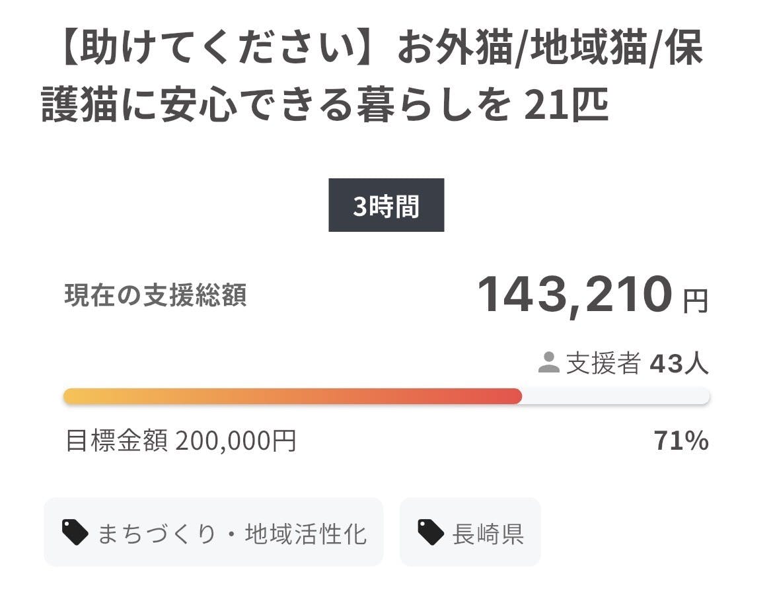Click the 200,000円 goal amount
773x599 pixels.
tap(236, 440)
